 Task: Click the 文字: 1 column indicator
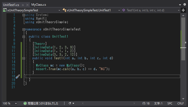tap(158, 103)
